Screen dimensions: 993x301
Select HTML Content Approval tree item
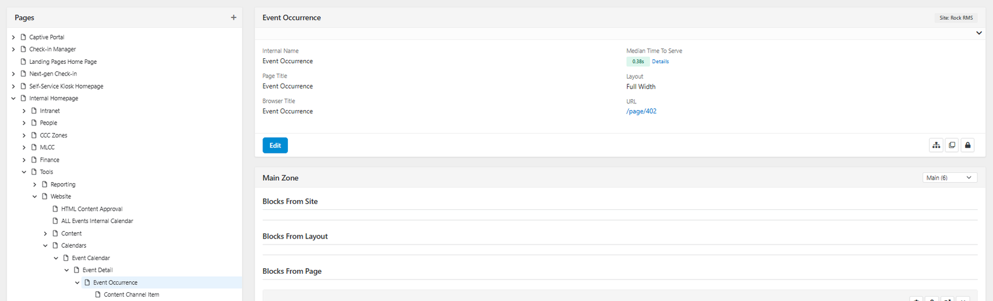92,209
